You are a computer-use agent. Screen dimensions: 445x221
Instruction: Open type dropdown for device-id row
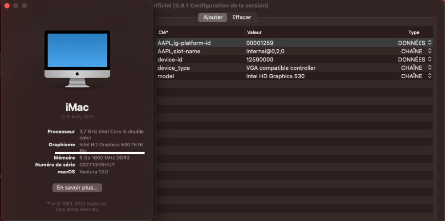point(429,60)
